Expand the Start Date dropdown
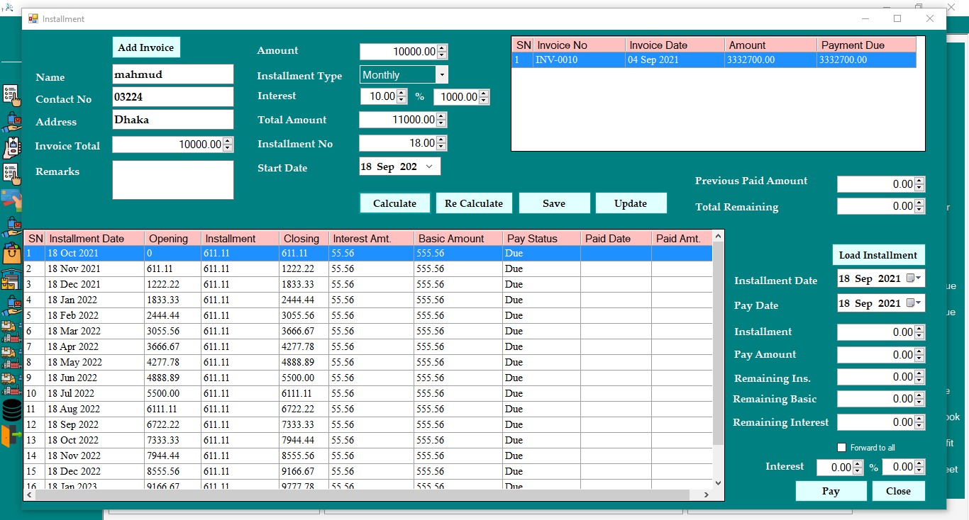Screen dimensions: 969x520 pos(430,166)
